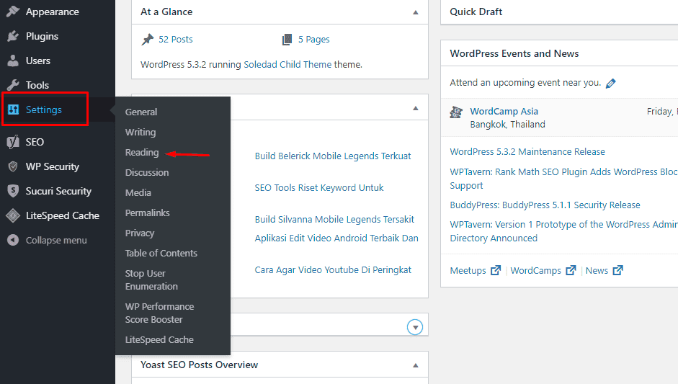Open the 52 Posts link

pyautogui.click(x=176, y=40)
